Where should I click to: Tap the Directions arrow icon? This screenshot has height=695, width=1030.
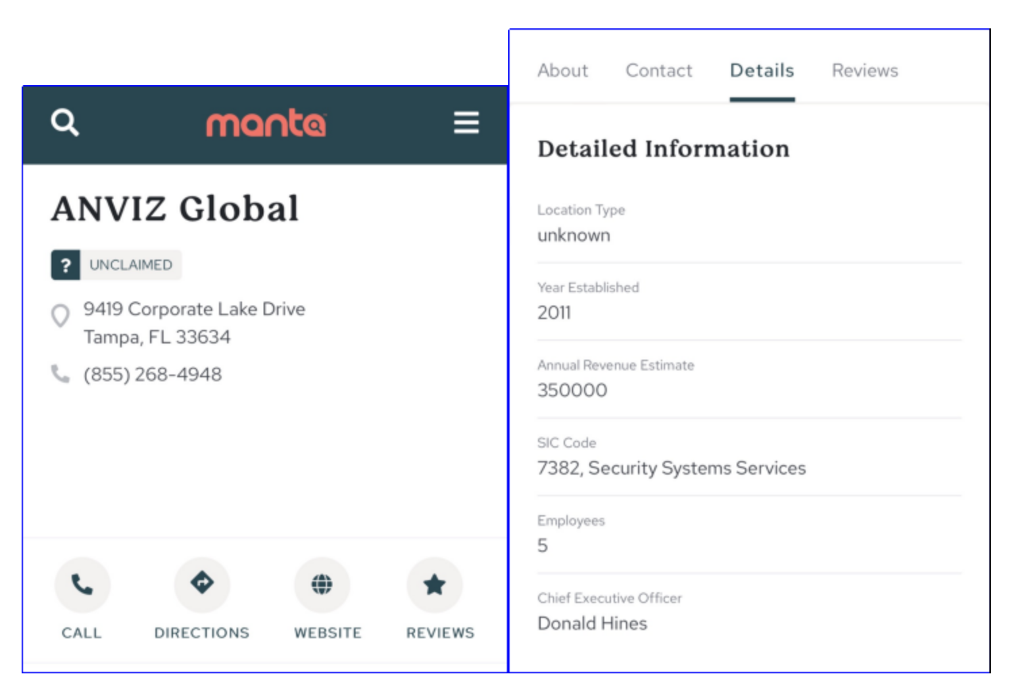point(202,583)
